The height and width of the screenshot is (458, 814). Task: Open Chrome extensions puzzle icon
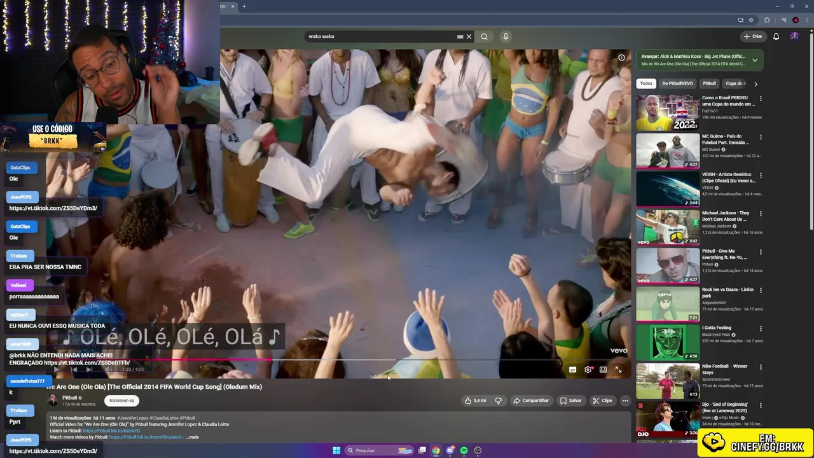tap(767, 20)
